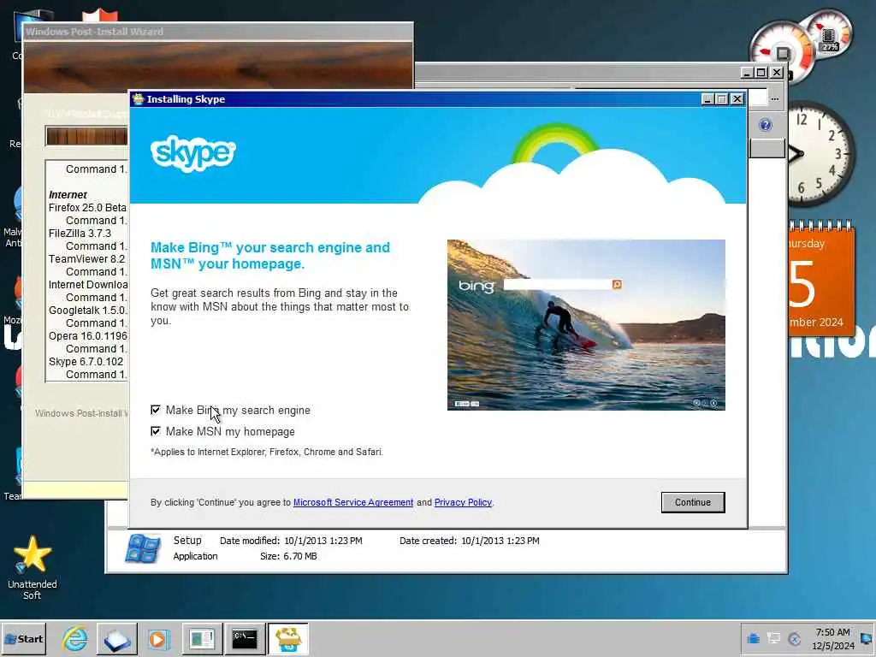
Task: Click the CPU meter gadget dial
Action: click(x=781, y=54)
